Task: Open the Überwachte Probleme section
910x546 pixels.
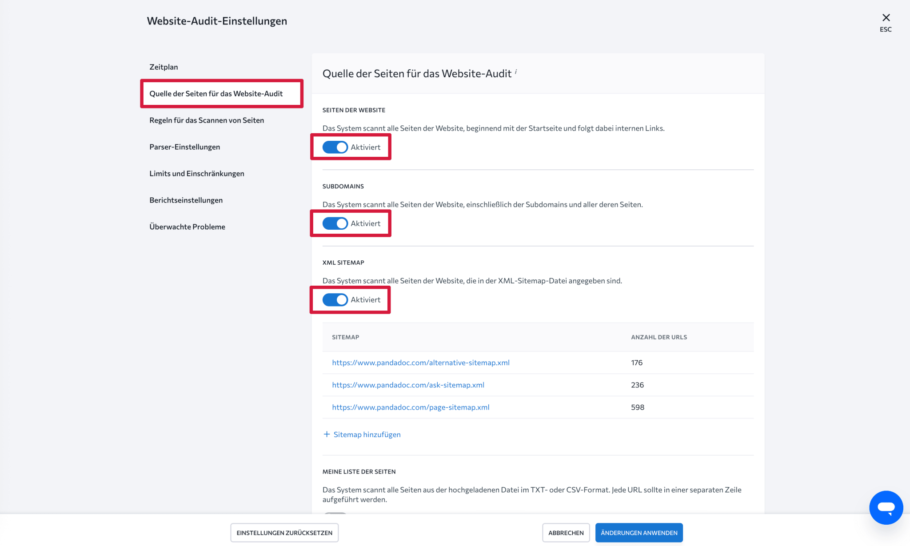Action: coord(187,227)
